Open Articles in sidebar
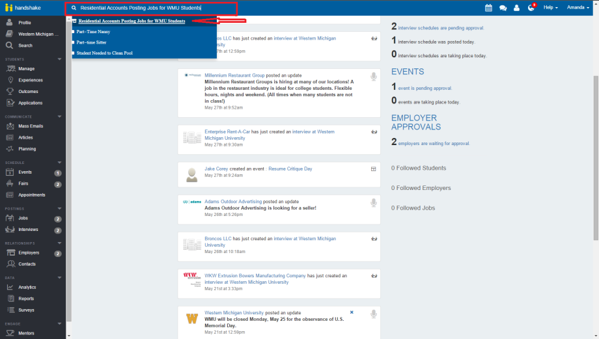This screenshot has width=599, height=339. pos(25,137)
